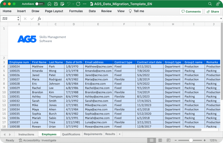
Task: Select the Rodriguez last name cell
Action: coord(56,79)
